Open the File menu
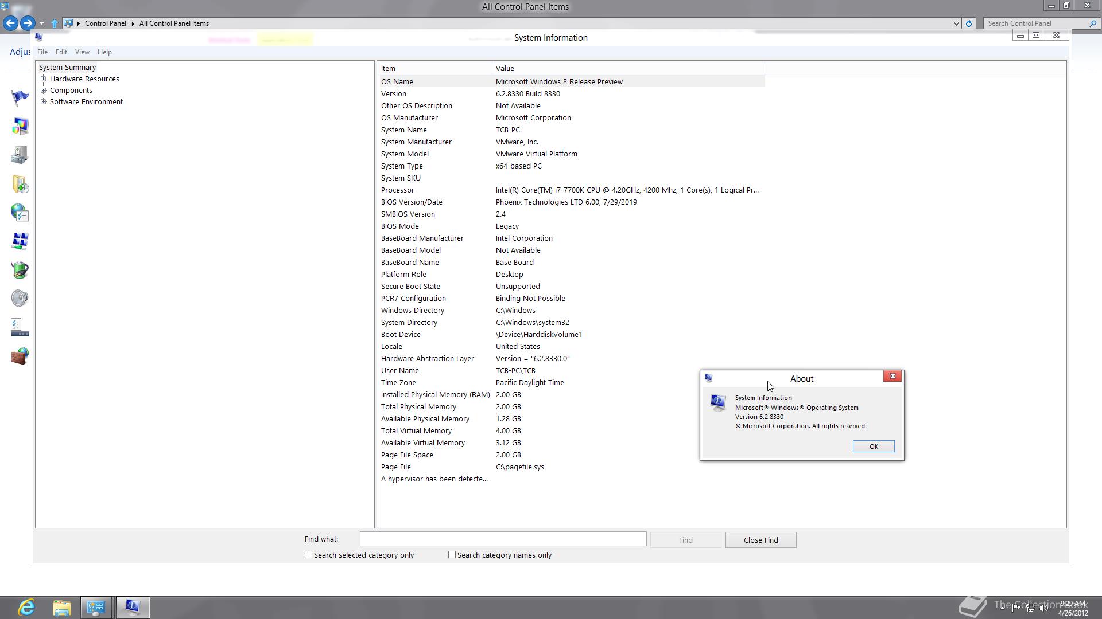 click(42, 52)
